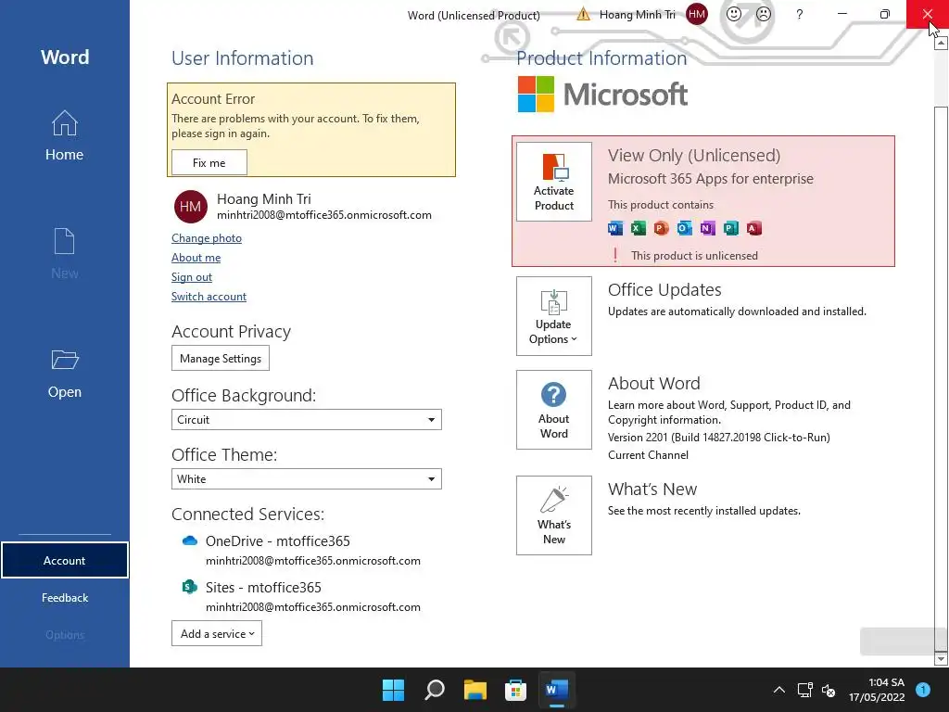
Task: Click the PowerPoint icon under product contents
Action: 661,228
